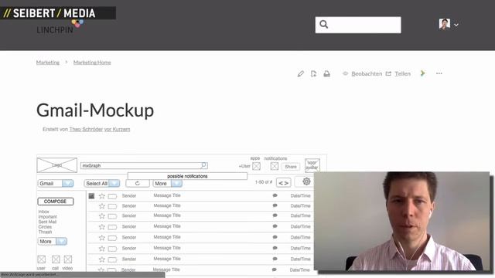The width and height of the screenshot is (495, 278).
Task: Click the '1-50 of #' counter text
Action: 264,182
